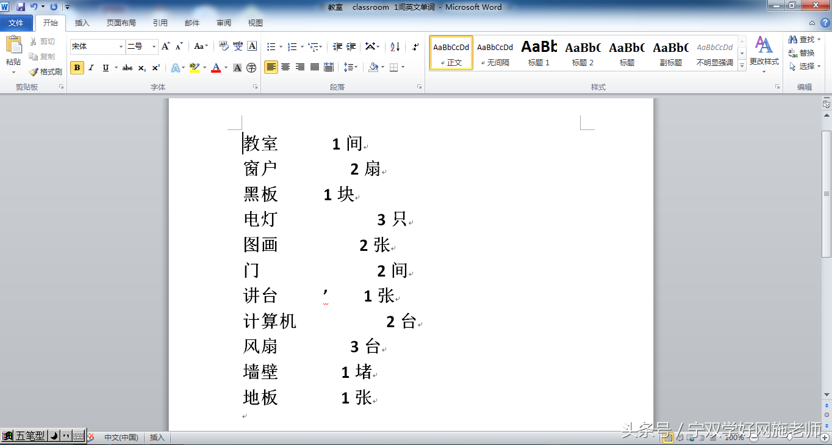Open the font size 二号 dropdown
Screen dimensions: 832x445
click(x=154, y=46)
